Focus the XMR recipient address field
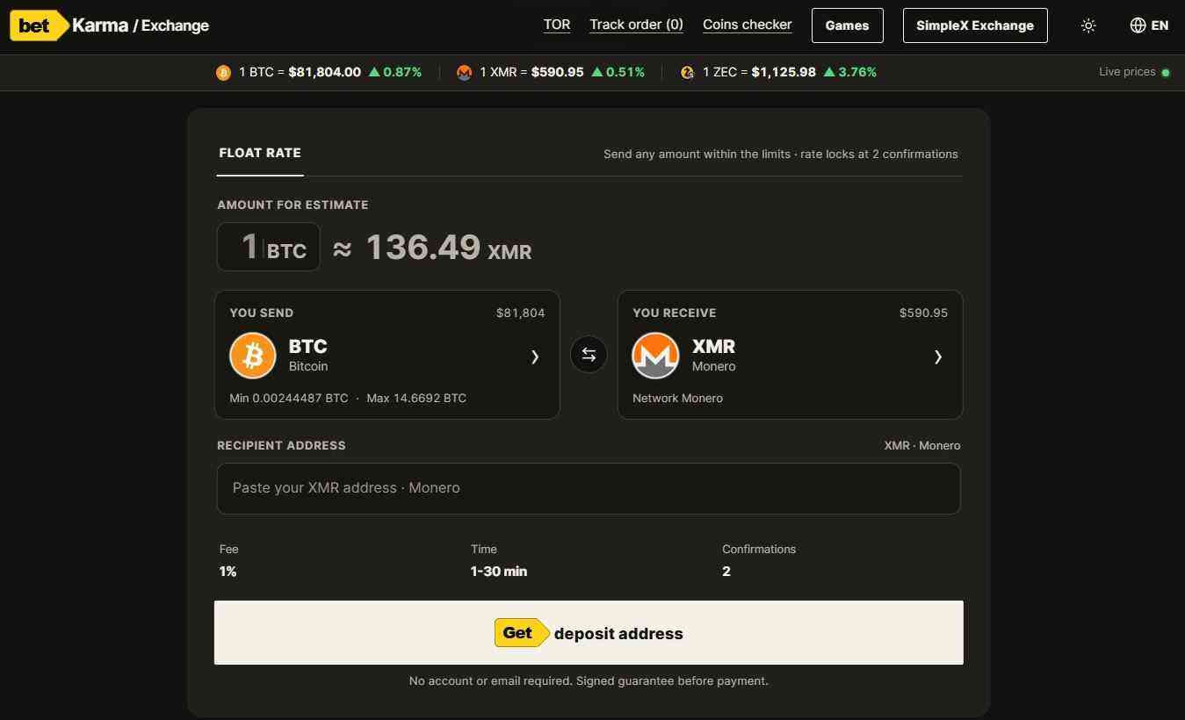This screenshot has width=1185, height=720. 589,488
